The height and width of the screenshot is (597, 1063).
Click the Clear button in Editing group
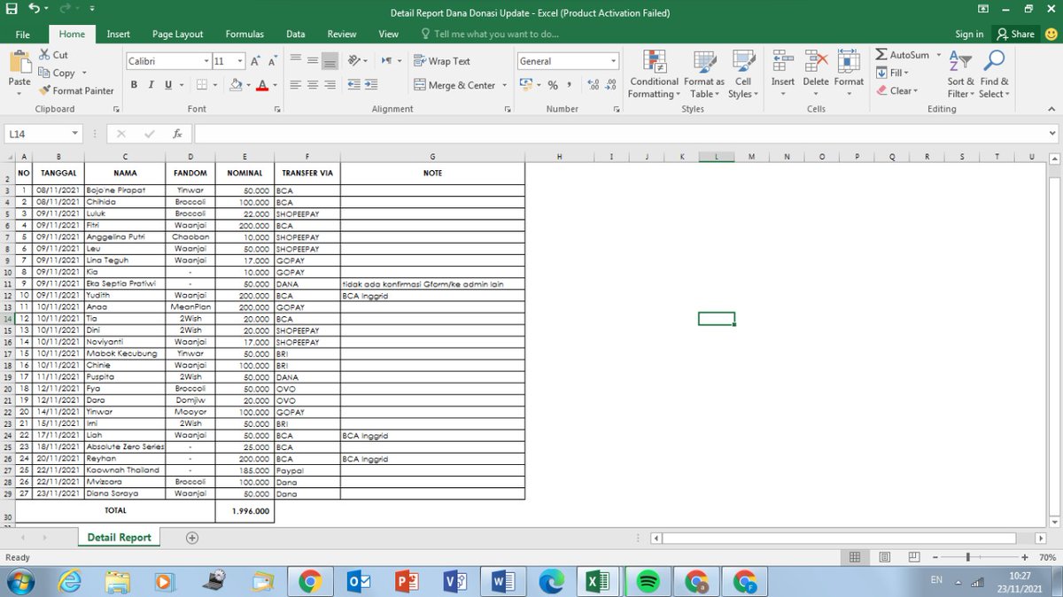pyautogui.click(x=897, y=90)
